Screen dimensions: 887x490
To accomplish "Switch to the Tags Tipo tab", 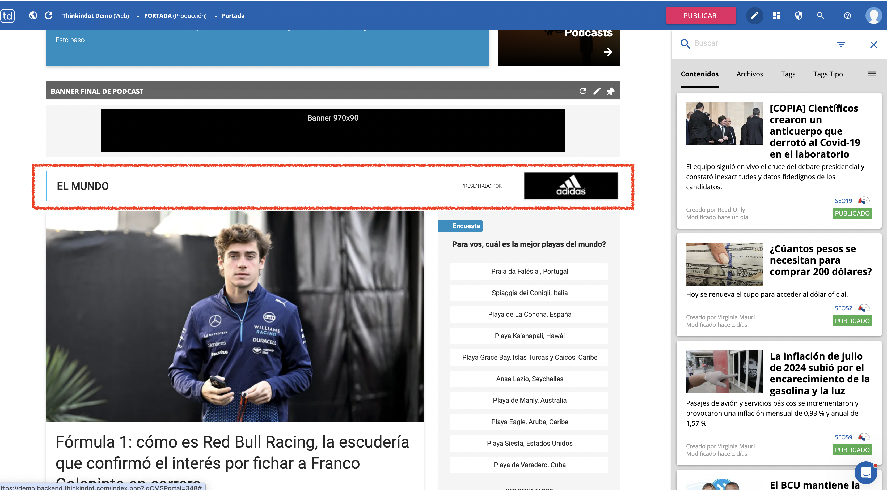I will click(828, 74).
